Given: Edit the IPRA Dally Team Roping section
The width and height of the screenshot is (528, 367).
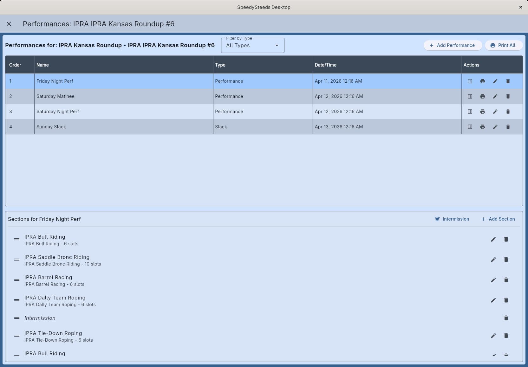Looking at the screenshot, I should point(493,300).
